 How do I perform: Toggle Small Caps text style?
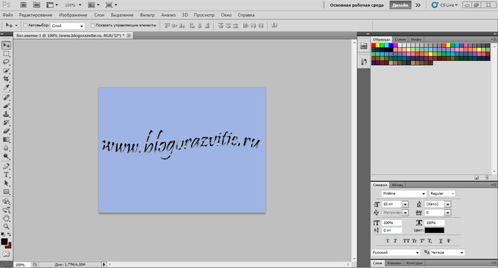point(414,241)
